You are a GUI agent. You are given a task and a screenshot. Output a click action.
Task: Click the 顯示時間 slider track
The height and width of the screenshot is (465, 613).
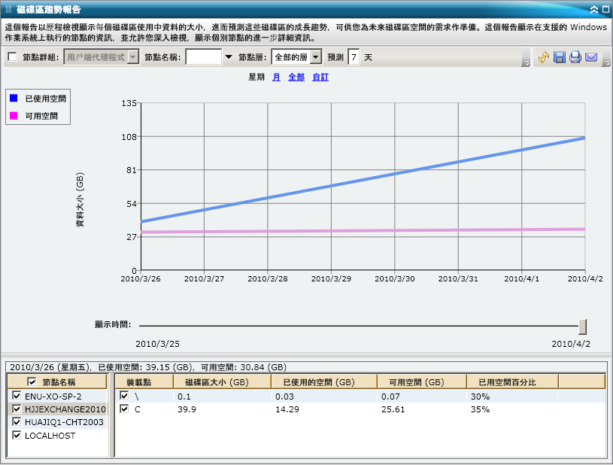point(359,325)
